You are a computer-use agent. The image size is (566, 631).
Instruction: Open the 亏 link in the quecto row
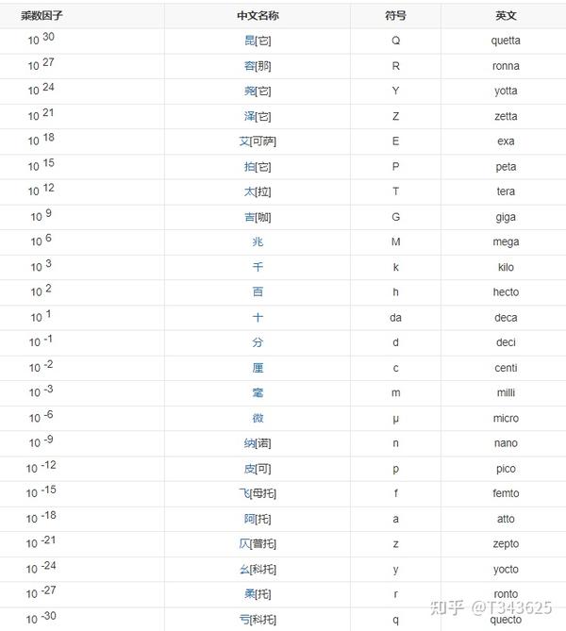tap(244, 620)
